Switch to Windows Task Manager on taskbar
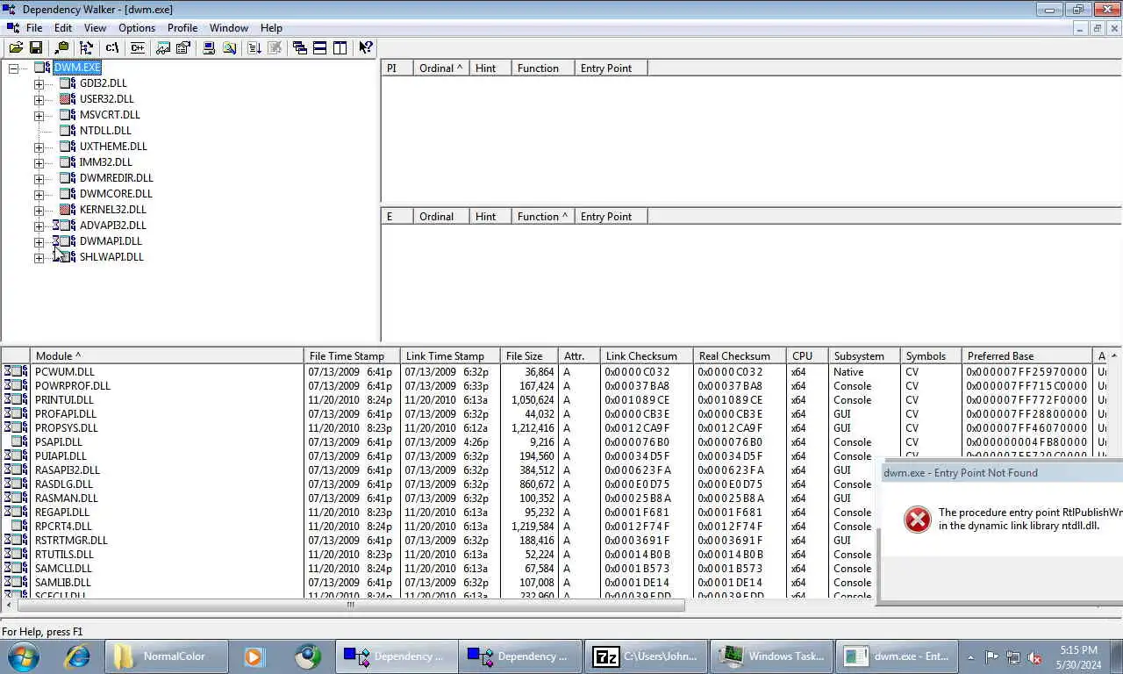Screen dimensions: 1123x674 pyautogui.click(x=770, y=656)
